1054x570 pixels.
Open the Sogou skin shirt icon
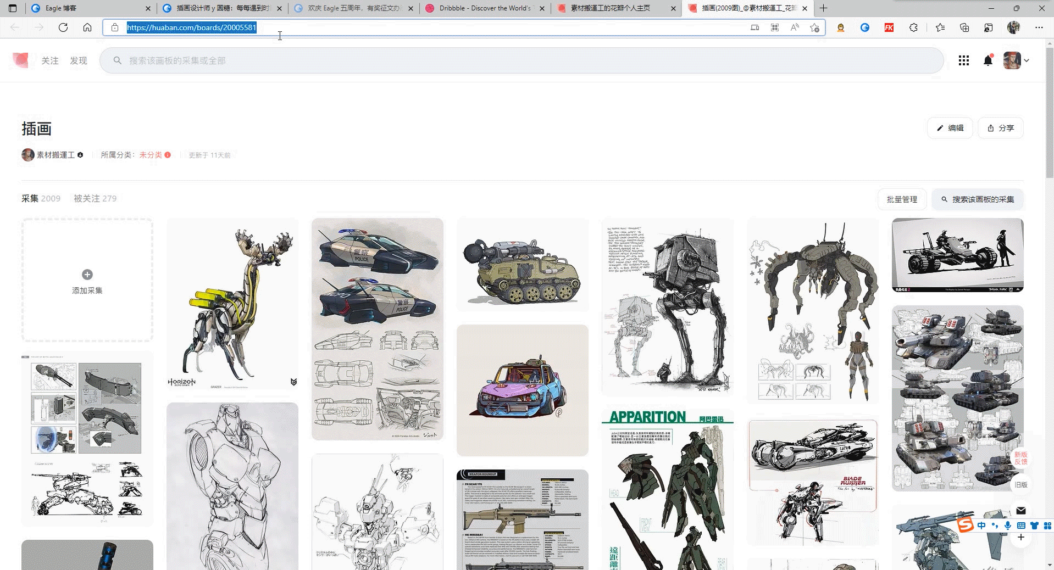[1034, 526]
